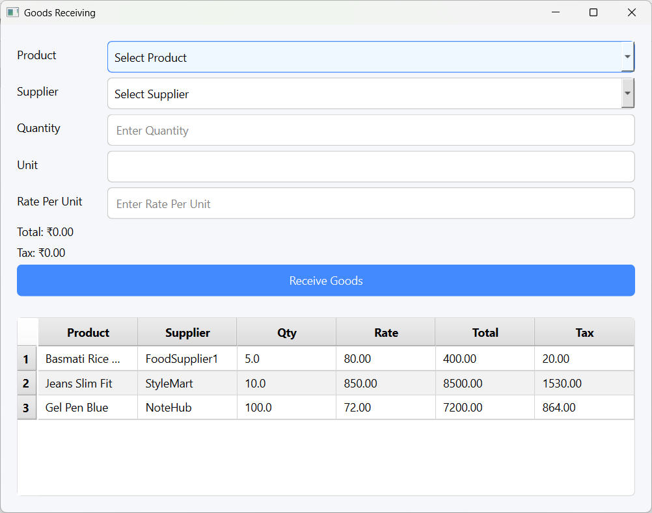The image size is (652, 513).
Task: Select row 3 header for Gel Pen Blue
Action: [x=27, y=408]
